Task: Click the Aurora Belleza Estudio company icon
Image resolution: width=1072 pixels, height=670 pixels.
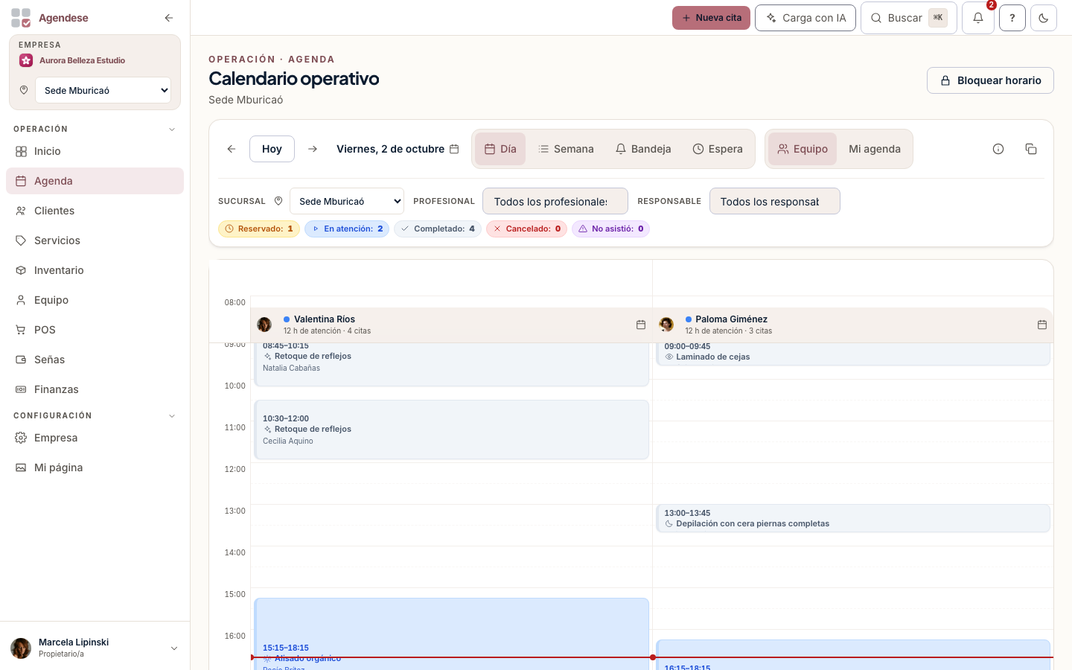Action: [26, 60]
